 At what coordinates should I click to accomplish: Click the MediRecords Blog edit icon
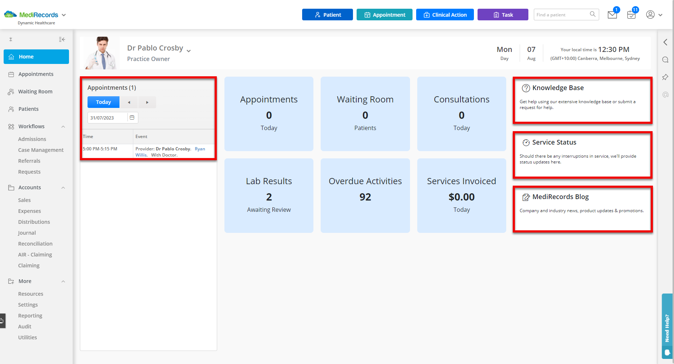pos(526,197)
